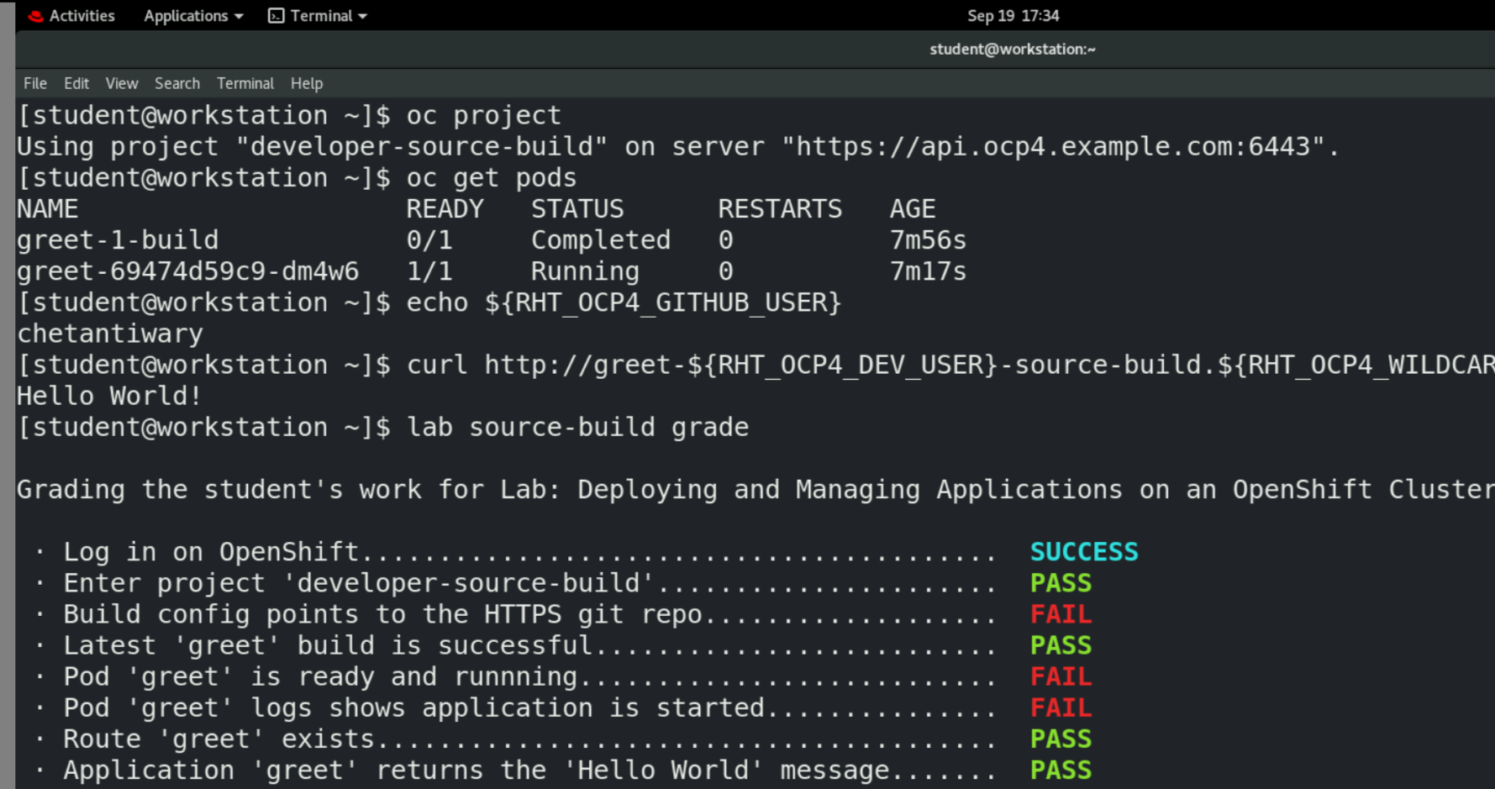Select the lab source-build grade command text
Viewport: 1495px width, 789px height.
click(x=577, y=427)
